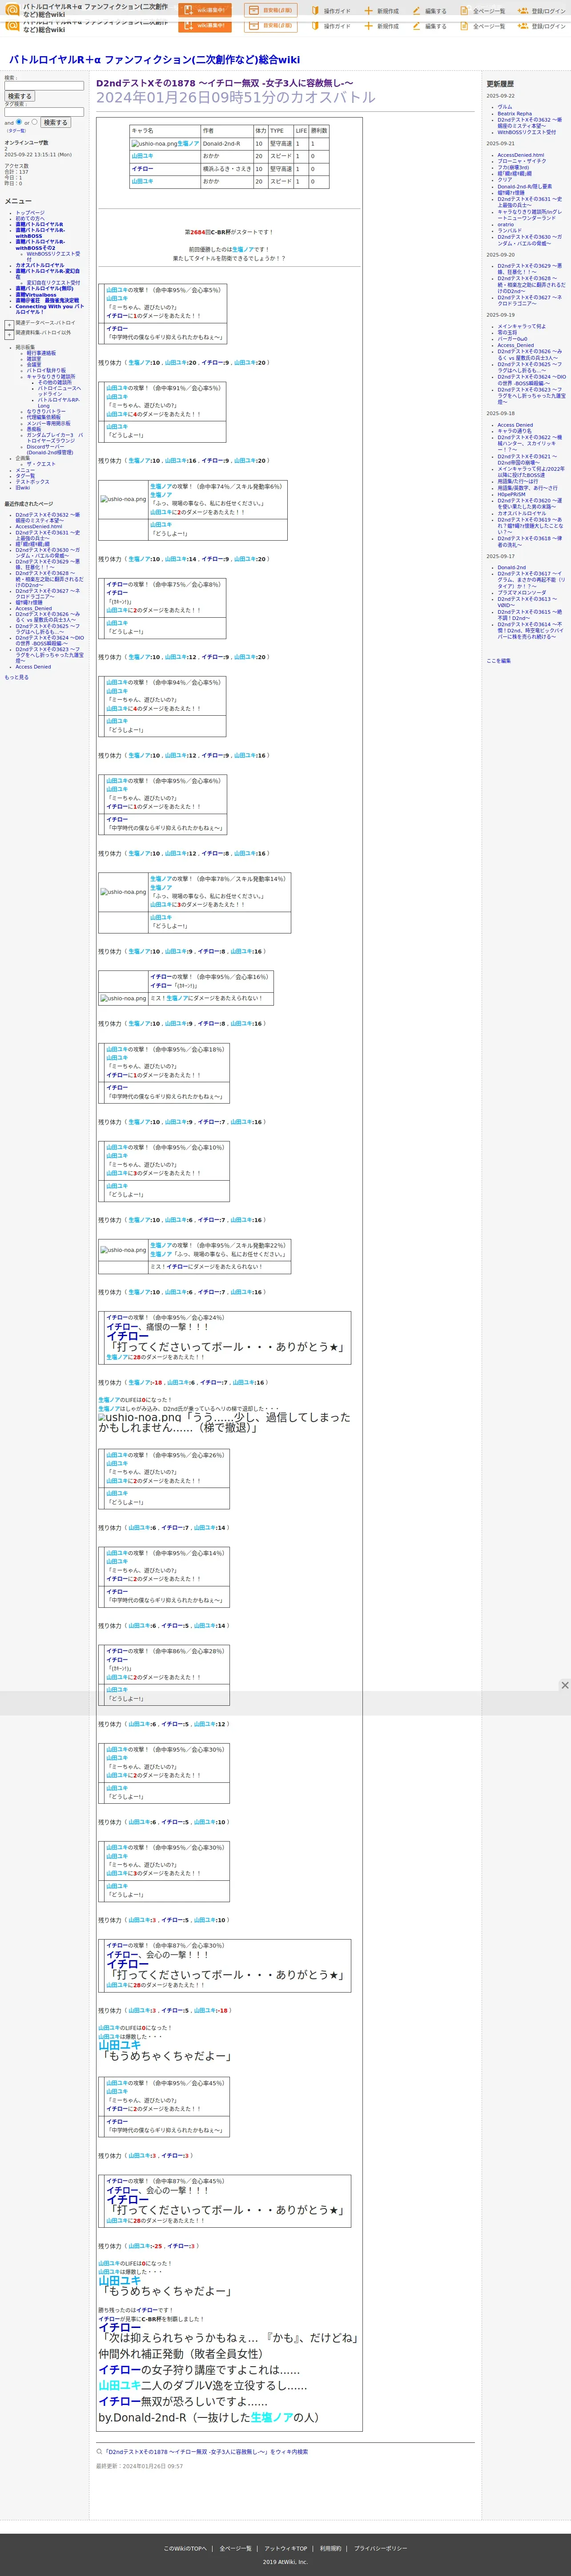This screenshot has width=571, height=2576.
Task: Open ザ・クエスト link
Action: coord(41,464)
